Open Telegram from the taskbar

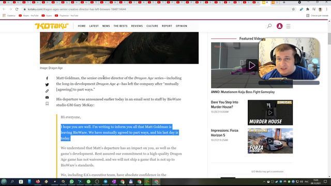[106, 181]
